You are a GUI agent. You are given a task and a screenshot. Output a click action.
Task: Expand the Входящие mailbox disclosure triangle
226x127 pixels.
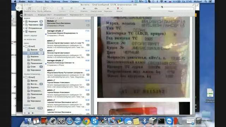coord(24,21)
